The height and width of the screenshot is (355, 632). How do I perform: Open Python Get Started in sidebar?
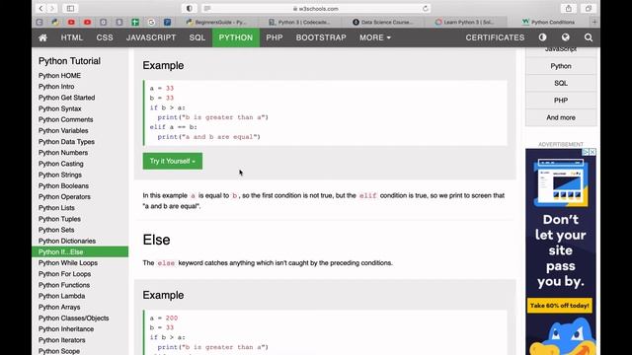[x=66, y=98]
